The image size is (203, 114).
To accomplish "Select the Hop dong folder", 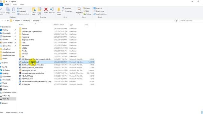I will coord(25,37).
